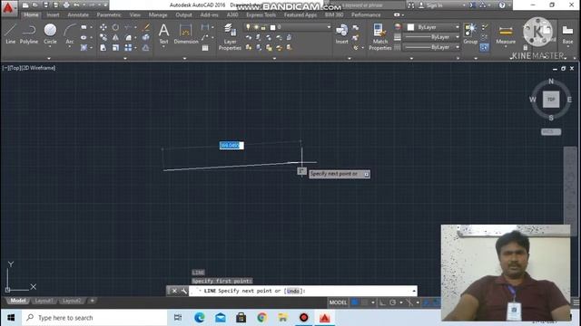Pick the Mirror tool in Modify panel
The width and height of the screenshot is (581, 326).
click(115, 37)
